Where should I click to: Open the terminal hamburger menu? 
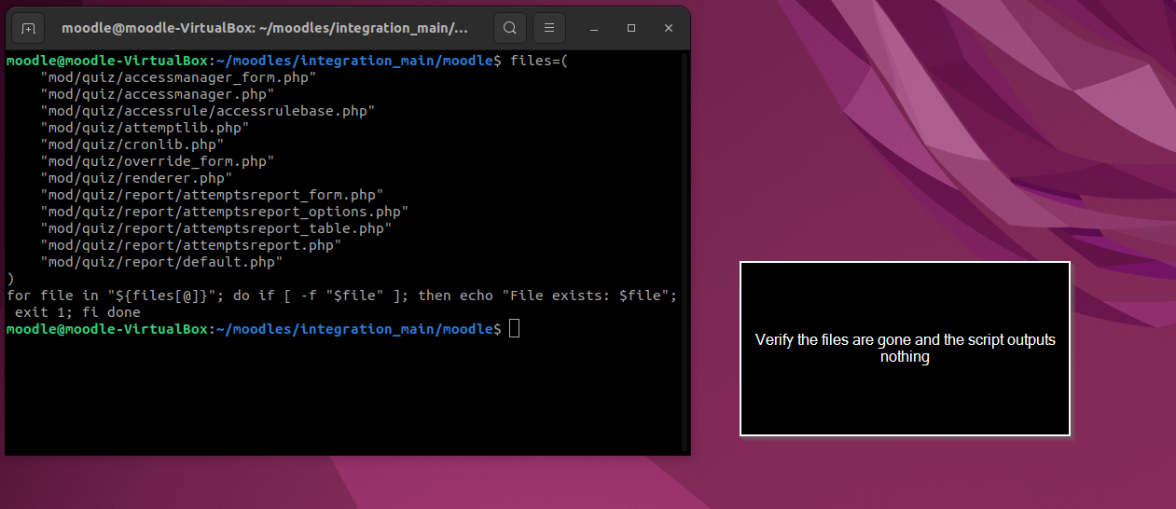click(549, 28)
